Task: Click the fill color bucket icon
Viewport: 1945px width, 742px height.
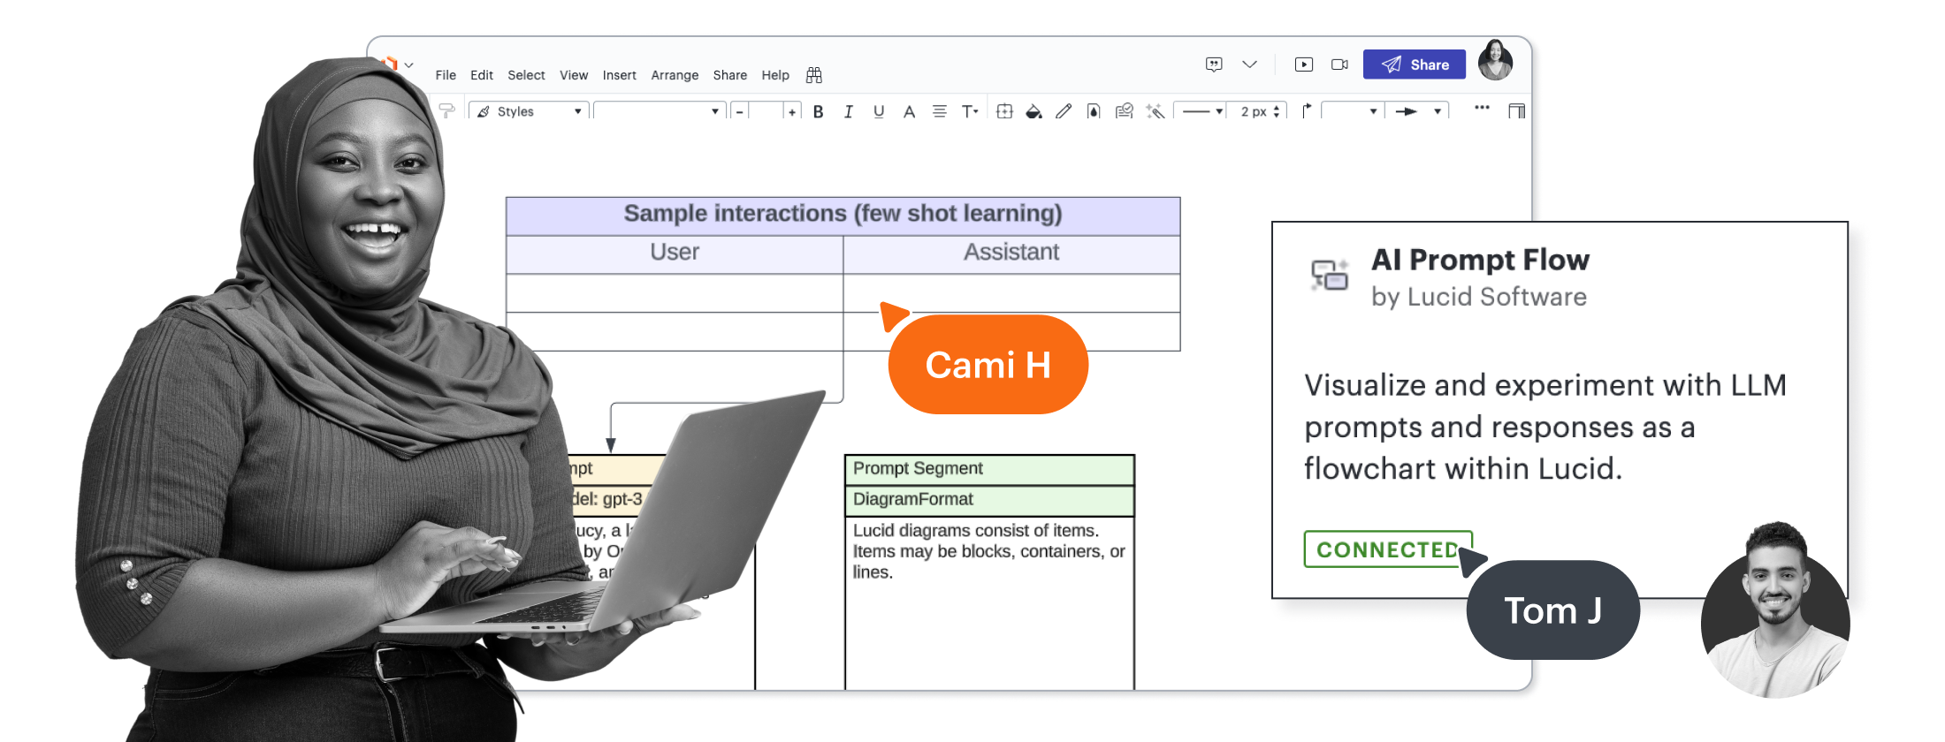Action: coord(1034,111)
